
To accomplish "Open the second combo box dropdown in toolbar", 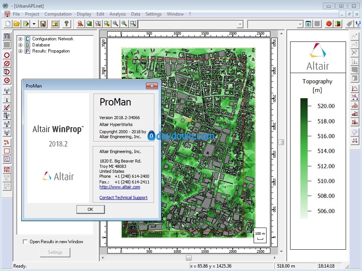I will [x=300, y=24].
